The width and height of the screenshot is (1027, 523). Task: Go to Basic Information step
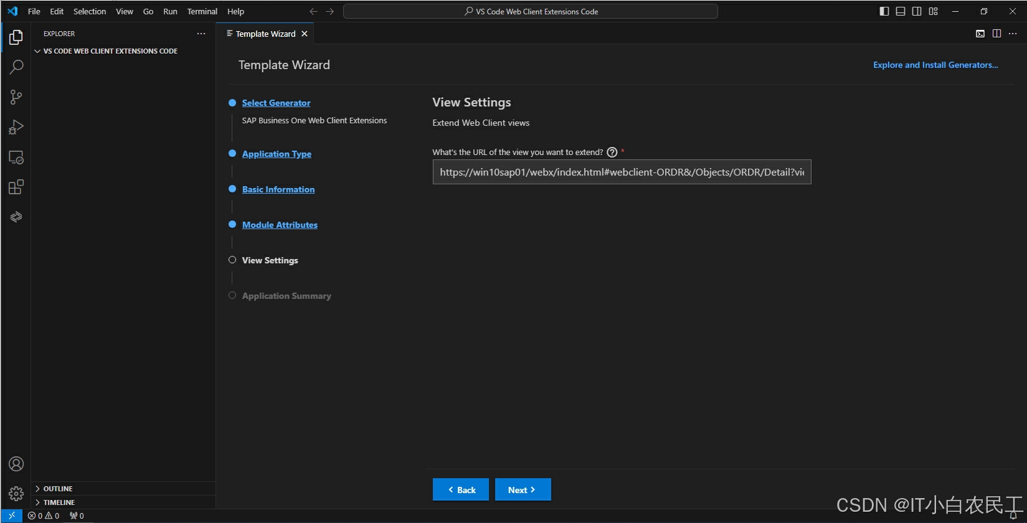(x=278, y=189)
